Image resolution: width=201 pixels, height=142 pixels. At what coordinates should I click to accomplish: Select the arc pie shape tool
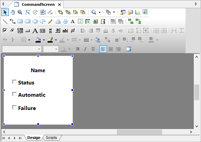pos(43,21)
